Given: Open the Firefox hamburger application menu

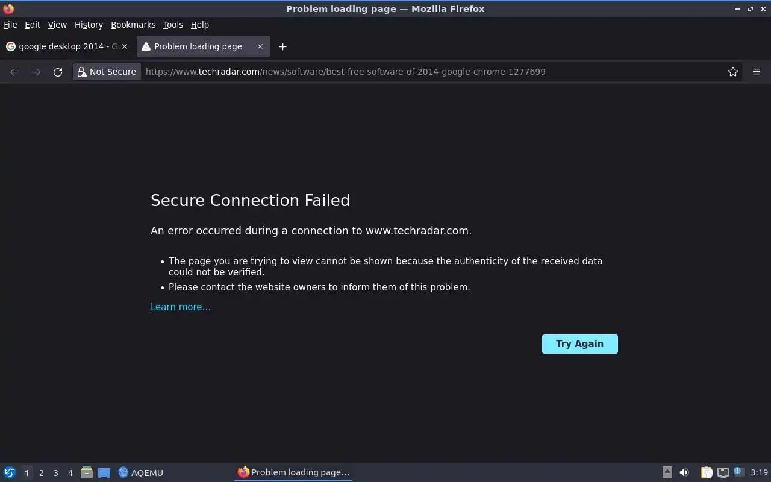Looking at the screenshot, I should [756, 72].
